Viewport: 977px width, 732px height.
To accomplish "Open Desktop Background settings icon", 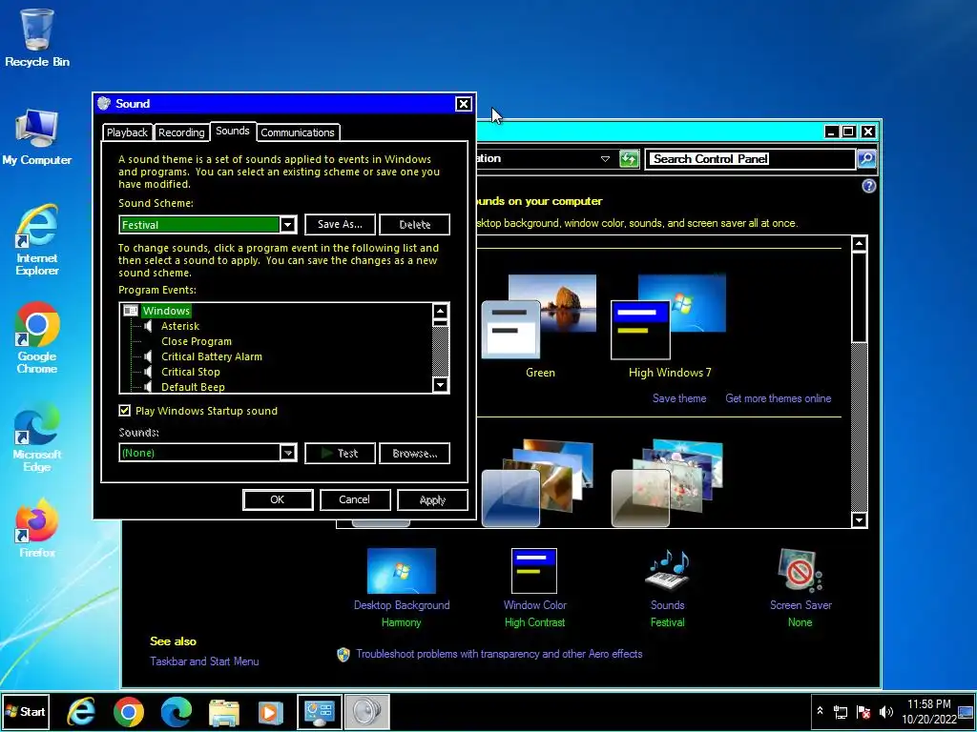I will (x=402, y=570).
